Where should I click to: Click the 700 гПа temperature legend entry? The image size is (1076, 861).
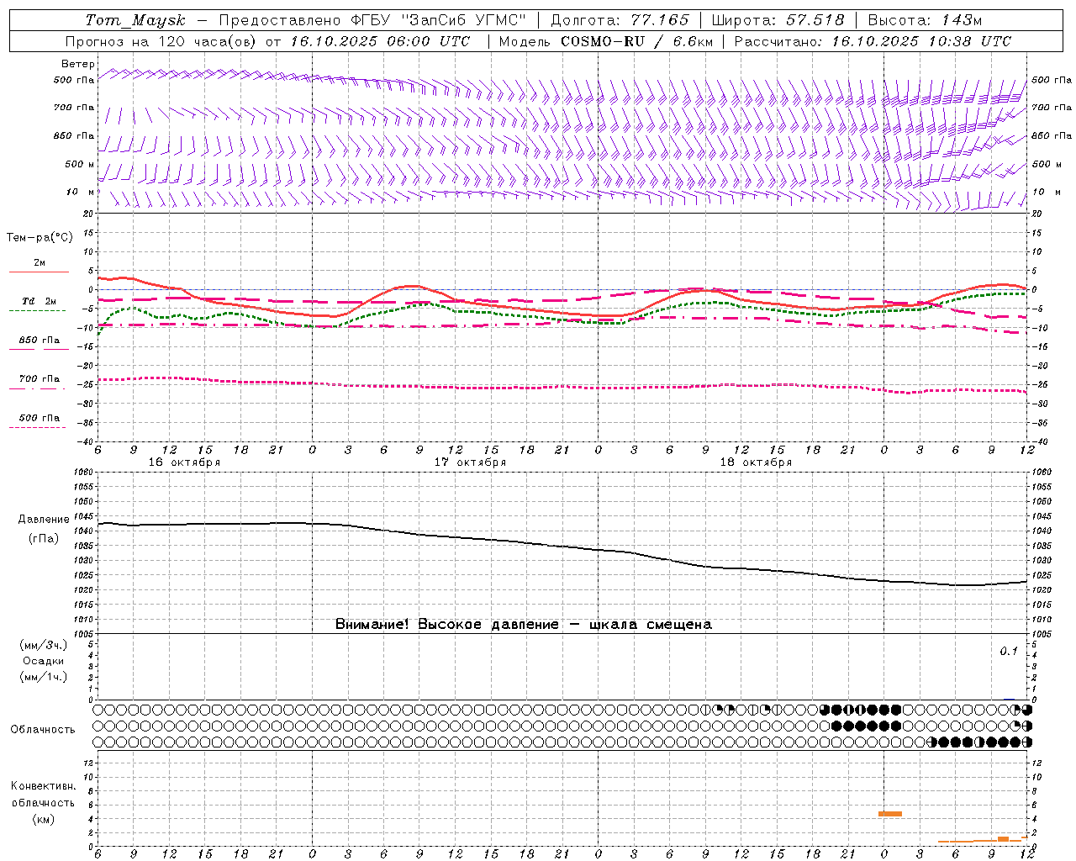[39, 379]
